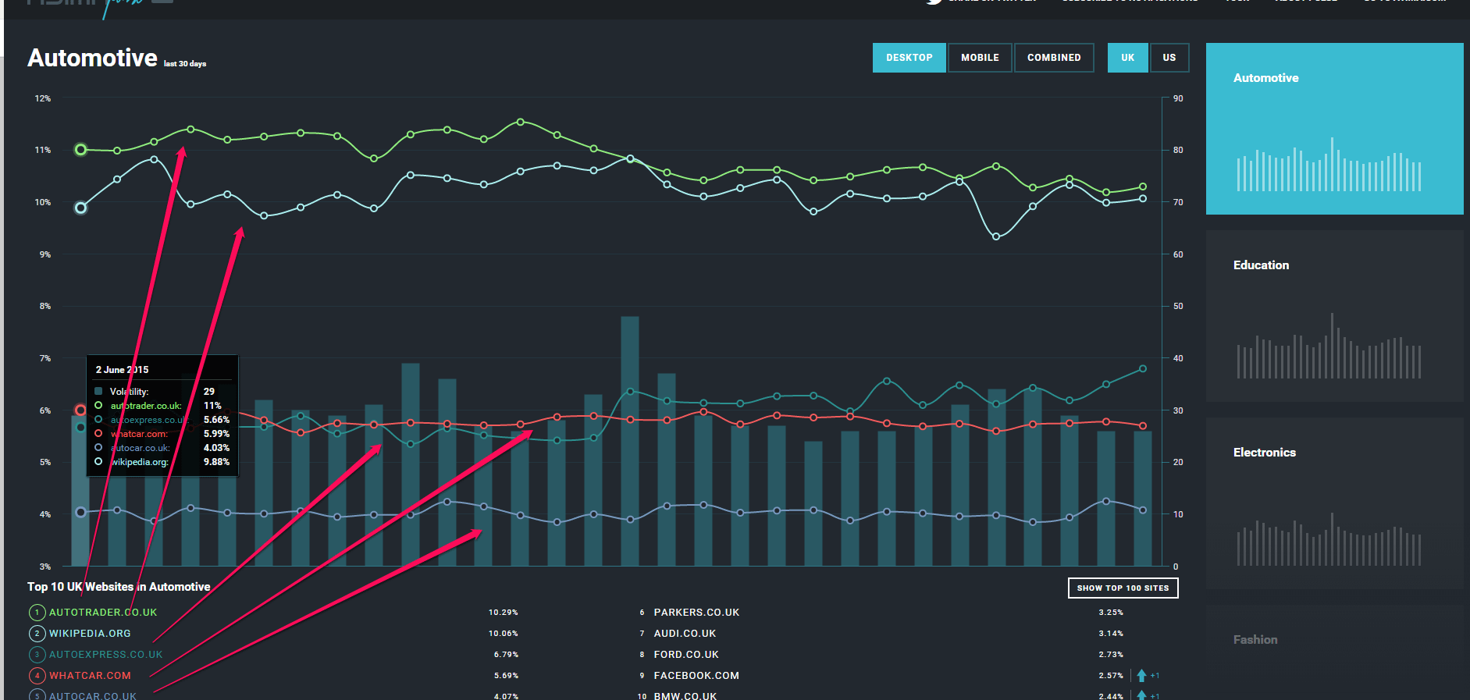Image resolution: width=1470 pixels, height=700 pixels.
Task: Click the large red whatcar marker at chart start
Action: [x=80, y=410]
